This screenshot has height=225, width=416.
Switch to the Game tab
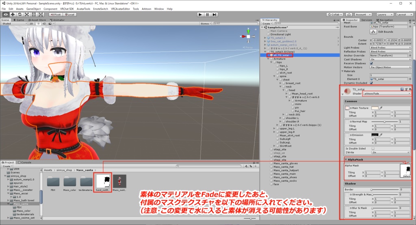19,20
